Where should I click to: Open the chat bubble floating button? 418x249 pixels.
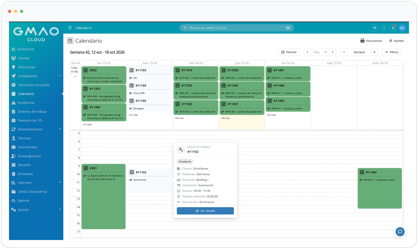(400, 232)
